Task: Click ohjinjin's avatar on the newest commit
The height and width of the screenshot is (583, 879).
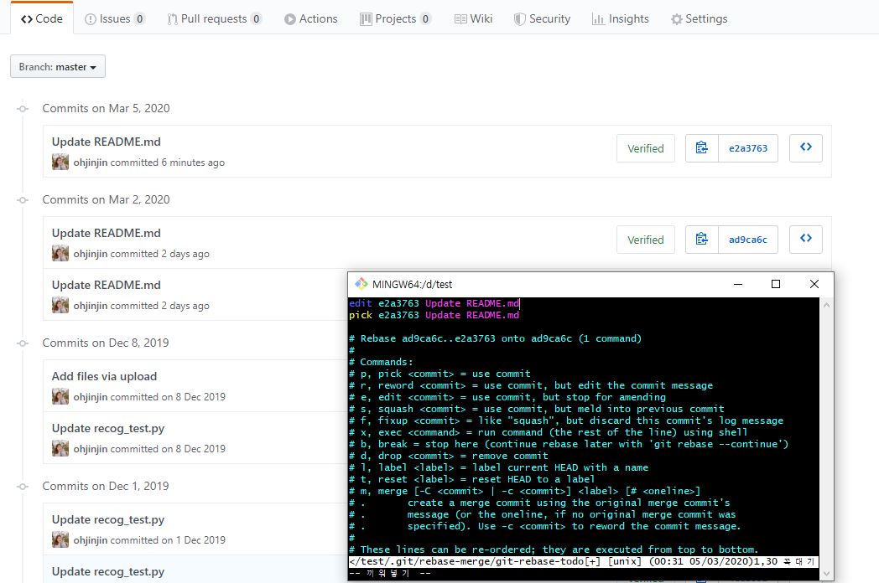Action: (60, 162)
